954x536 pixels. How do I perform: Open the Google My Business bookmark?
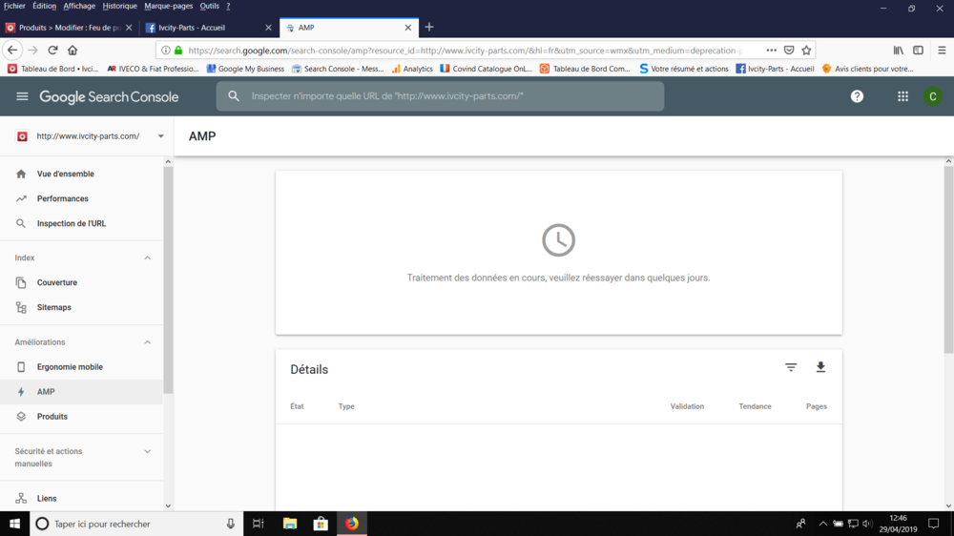245,69
